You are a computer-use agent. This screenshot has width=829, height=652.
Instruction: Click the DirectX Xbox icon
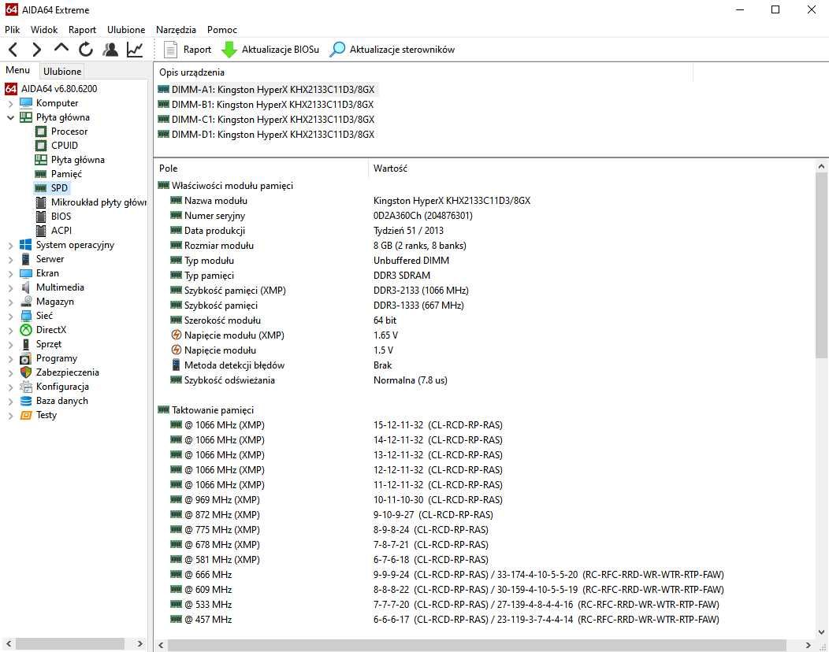[26, 330]
